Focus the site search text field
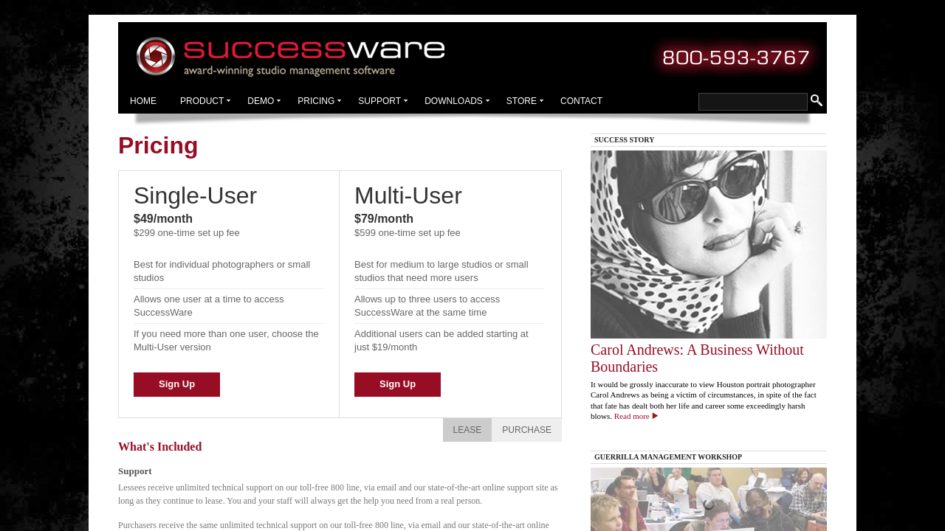The height and width of the screenshot is (531, 945). click(752, 102)
